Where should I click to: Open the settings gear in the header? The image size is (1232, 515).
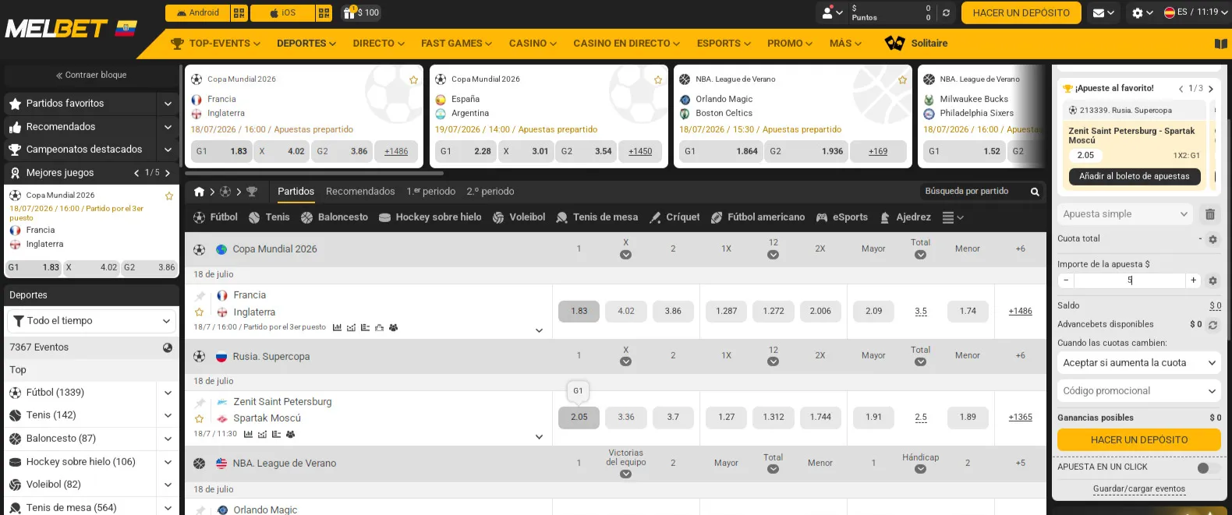click(x=1142, y=12)
